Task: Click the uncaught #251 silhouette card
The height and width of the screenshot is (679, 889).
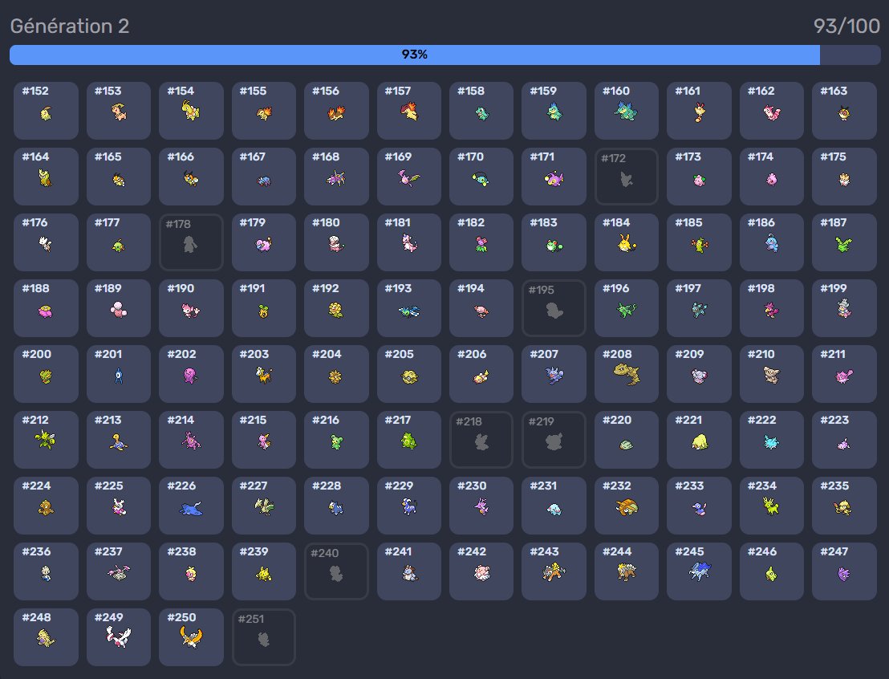Action: click(264, 637)
